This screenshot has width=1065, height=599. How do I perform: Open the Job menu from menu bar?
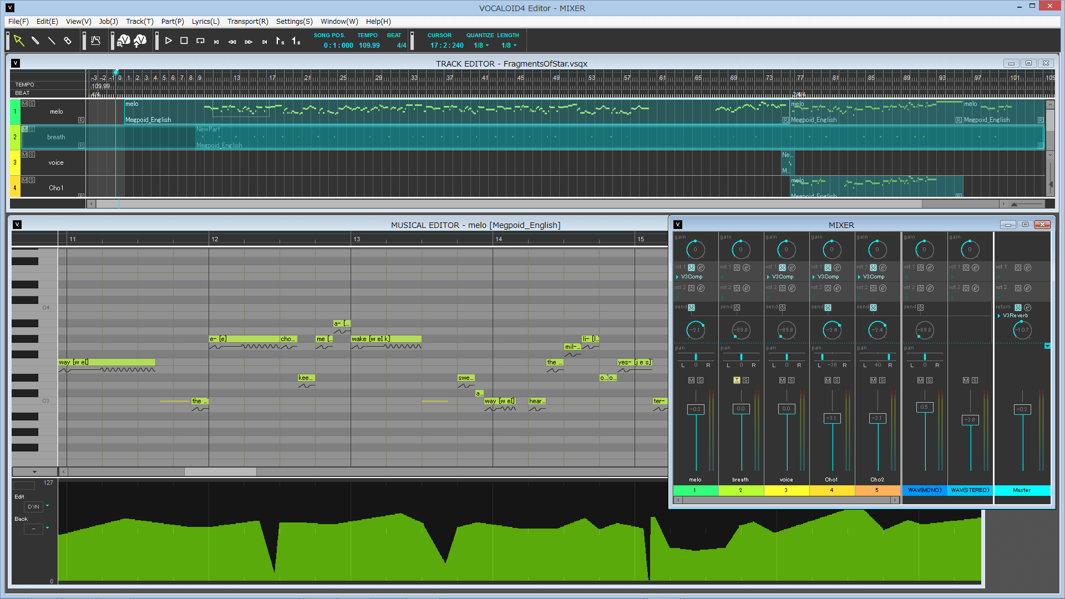[108, 21]
